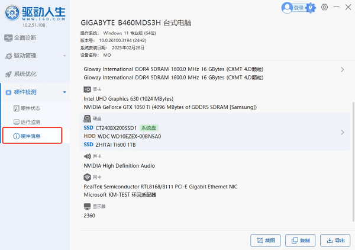Select 硬件信息 submenu item
This screenshot has height=250, width=355.
click(30, 136)
